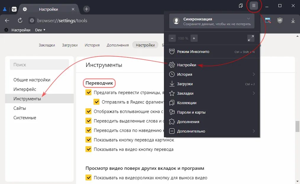Image resolution: width=300 pixels, height=184 pixels.
Task: Click the star icon beside Закладки
Action: (172, 93)
